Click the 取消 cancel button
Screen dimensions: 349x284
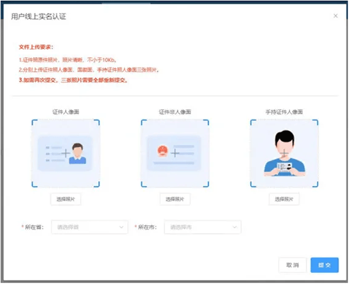point(293,265)
